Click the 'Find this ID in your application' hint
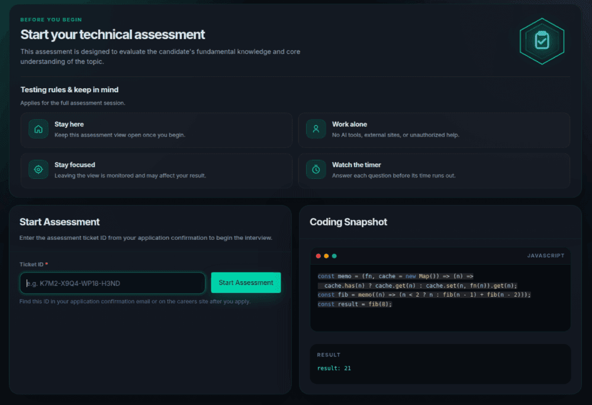The image size is (592, 405). coord(135,301)
